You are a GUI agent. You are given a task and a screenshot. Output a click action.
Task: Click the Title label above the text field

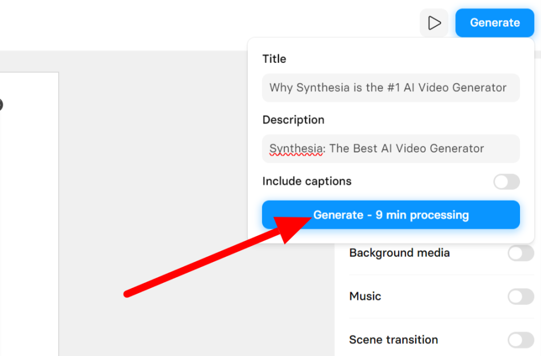[274, 59]
